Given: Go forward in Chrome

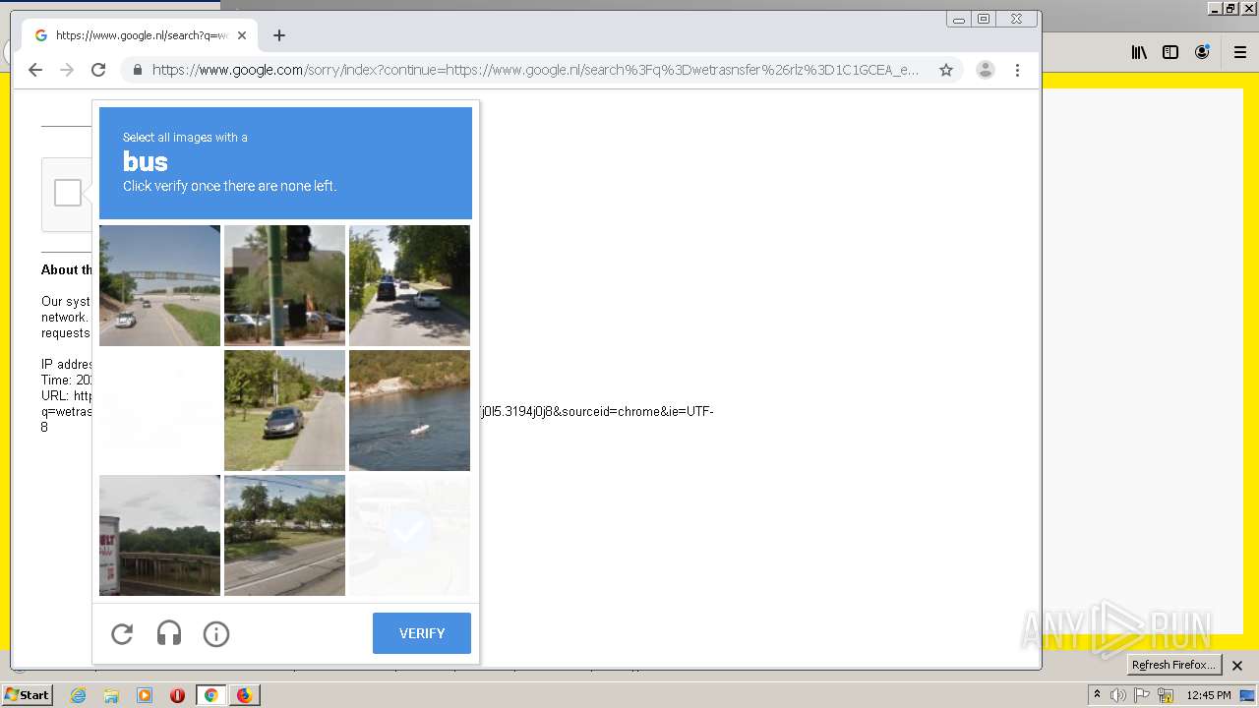Looking at the screenshot, I should point(67,70).
